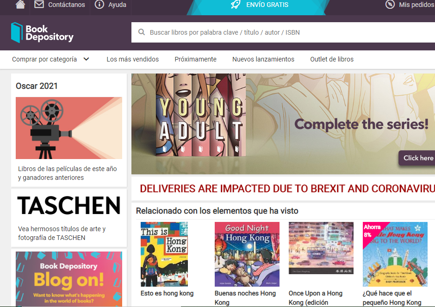
Task: Click the Book Depository logo
Action: click(x=42, y=32)
